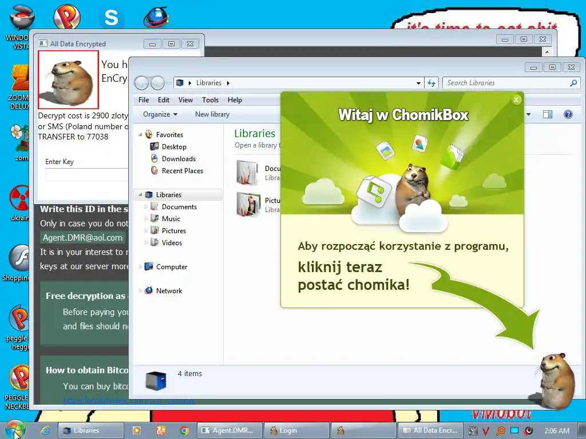The image size is (586, 439).
Task: Select the Documents library icon in file list
Action: tap(247, 173)
